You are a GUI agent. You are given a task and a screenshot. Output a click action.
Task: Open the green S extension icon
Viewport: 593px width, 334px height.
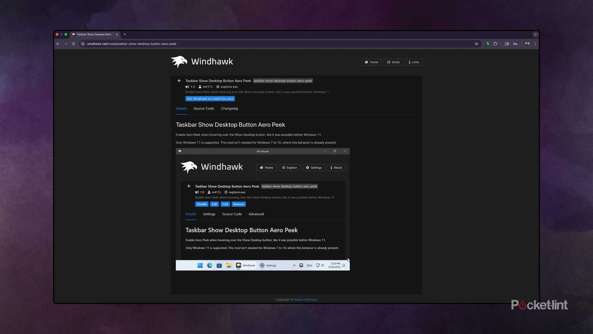[x=487, y=44]
